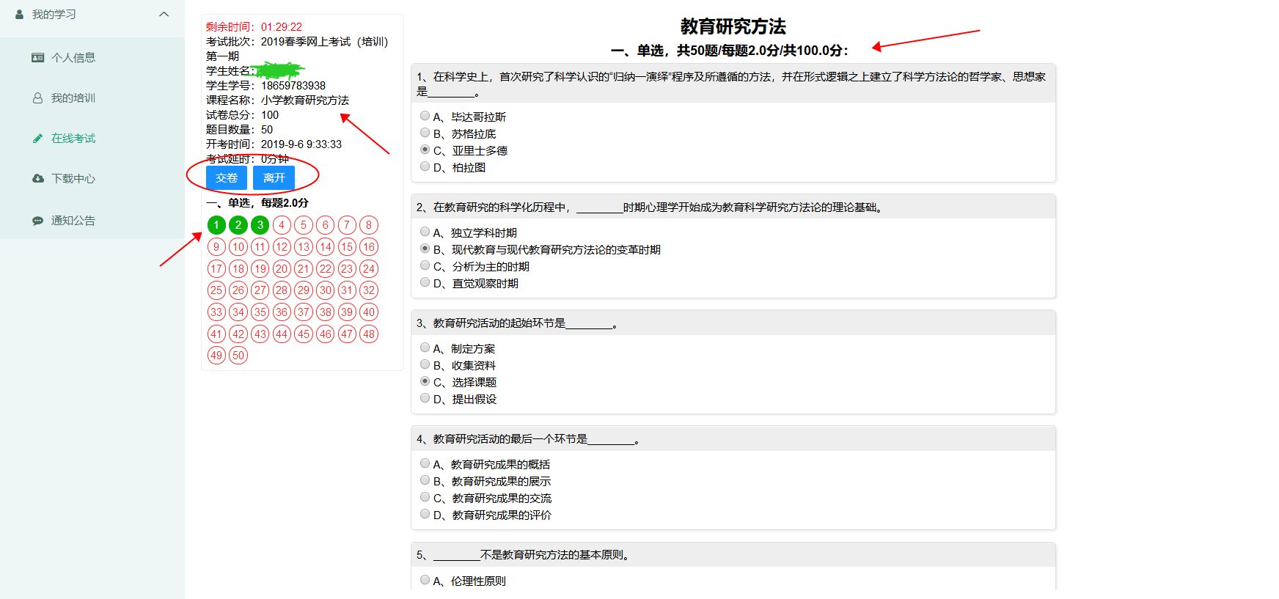Jump to question 36 circle
Image resolution: width=1279 pixels, height=599 pixels.
[x=282, y=312]
